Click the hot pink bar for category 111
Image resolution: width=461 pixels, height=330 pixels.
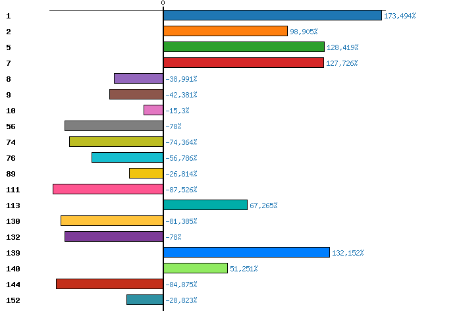point(108,189)
